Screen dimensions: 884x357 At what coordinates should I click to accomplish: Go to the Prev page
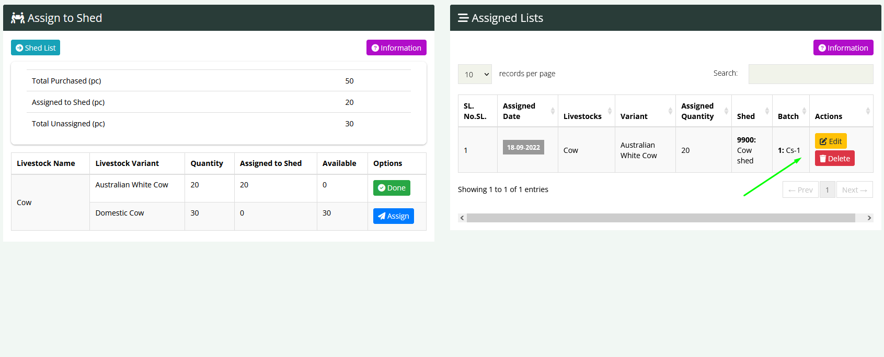[x=800, y=190]
